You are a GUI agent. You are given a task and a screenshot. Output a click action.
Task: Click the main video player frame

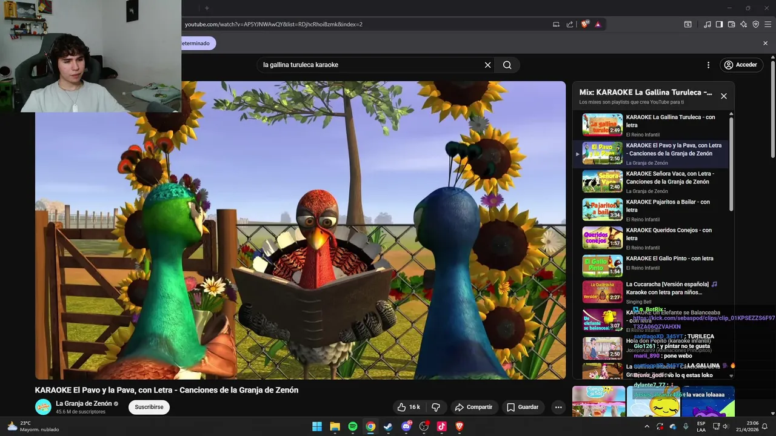[x=300, y=230]
